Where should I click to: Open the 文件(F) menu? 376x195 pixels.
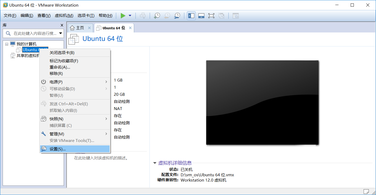[x=10, y=16]
